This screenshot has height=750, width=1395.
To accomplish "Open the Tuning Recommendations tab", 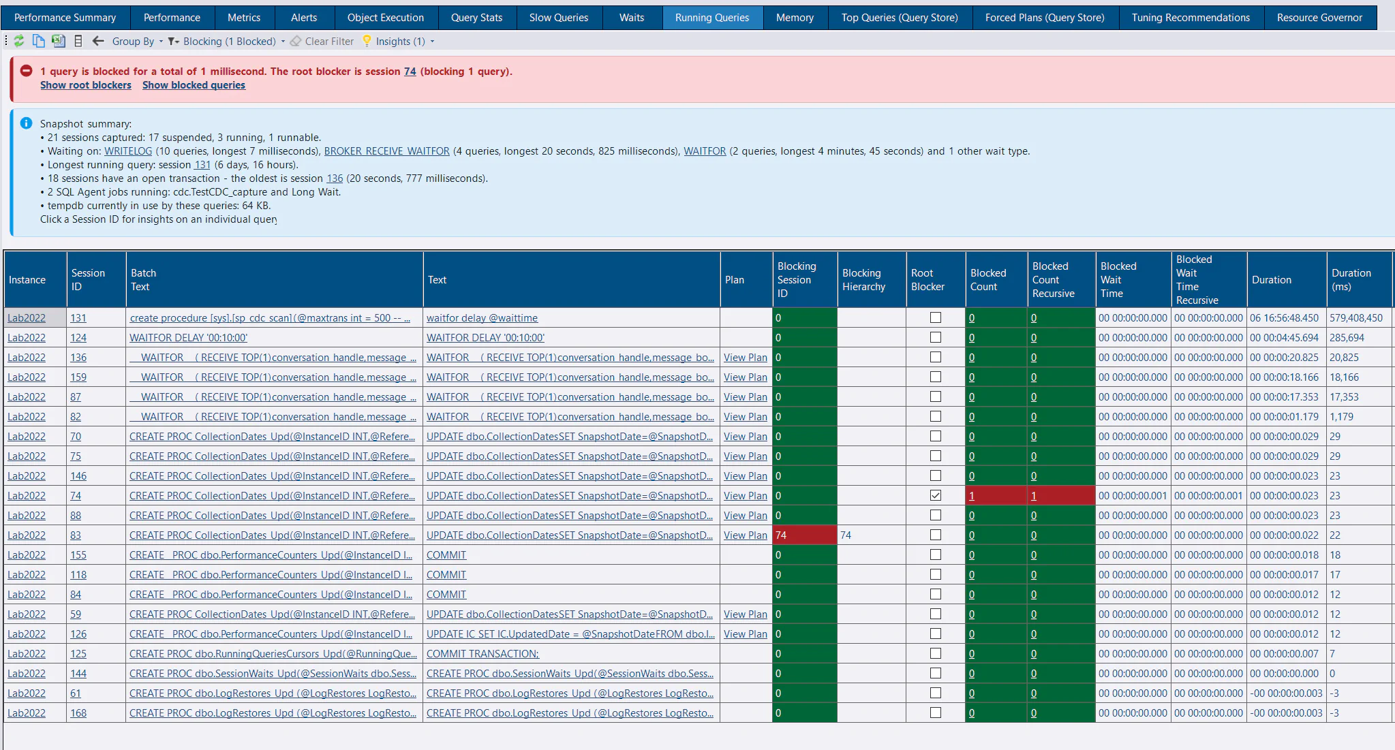I will (x=1191, y=18).
